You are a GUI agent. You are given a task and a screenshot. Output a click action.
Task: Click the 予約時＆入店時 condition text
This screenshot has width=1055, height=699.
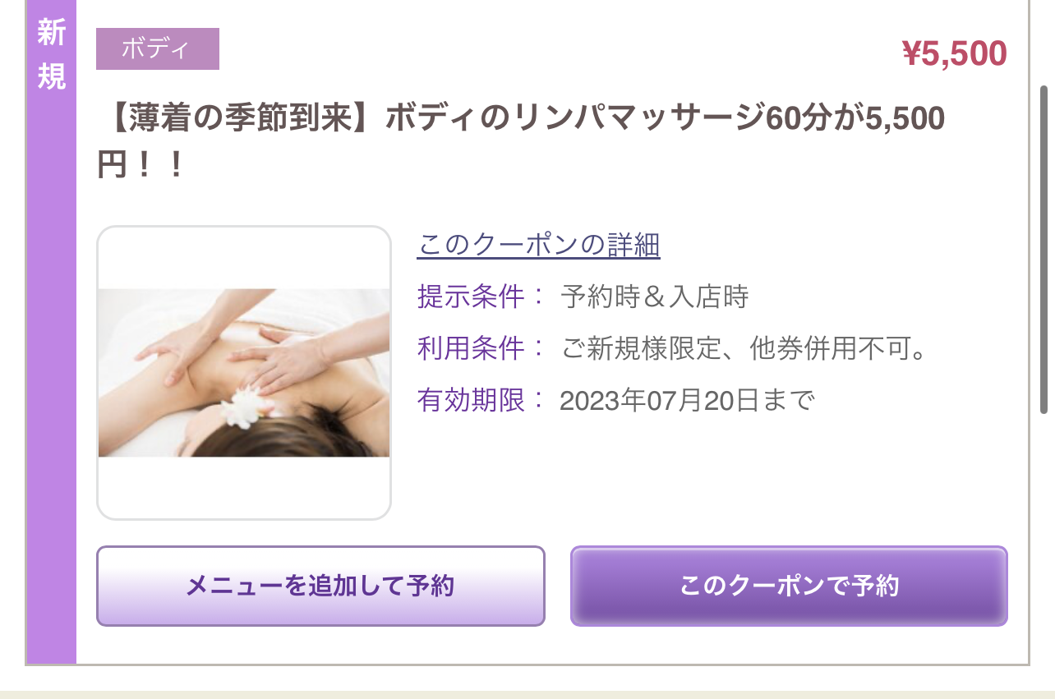tap(655, 297)
